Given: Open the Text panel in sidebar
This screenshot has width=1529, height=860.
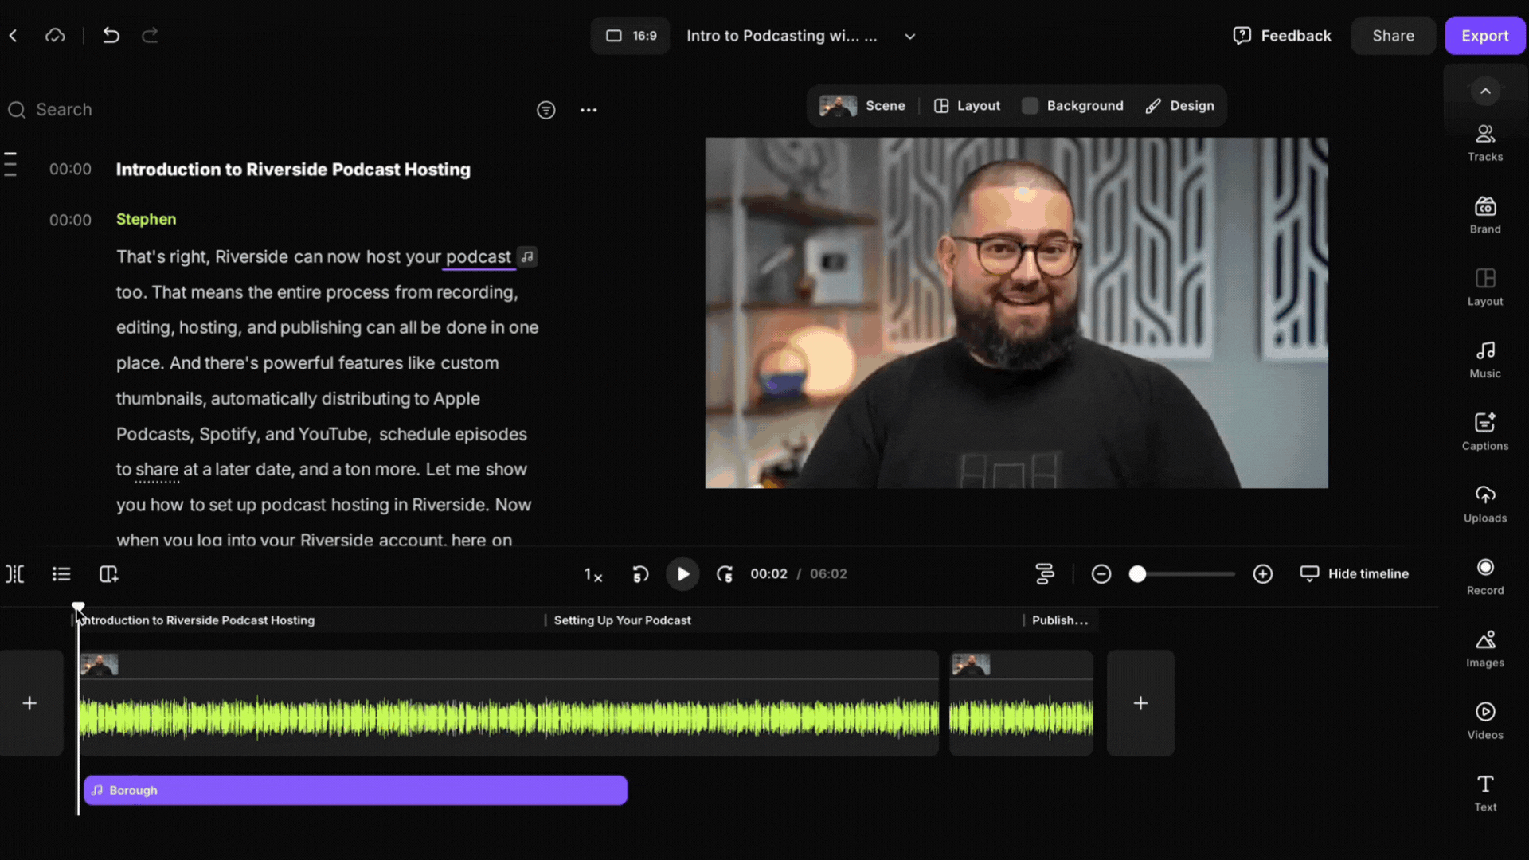Looking at the screenshot, I should pyautogui.click(x=1485, y=793).
